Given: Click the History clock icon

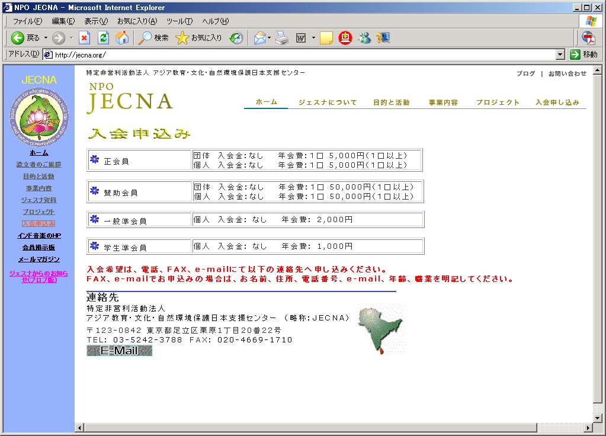Looking at the screenshot, I should point(236,38).
